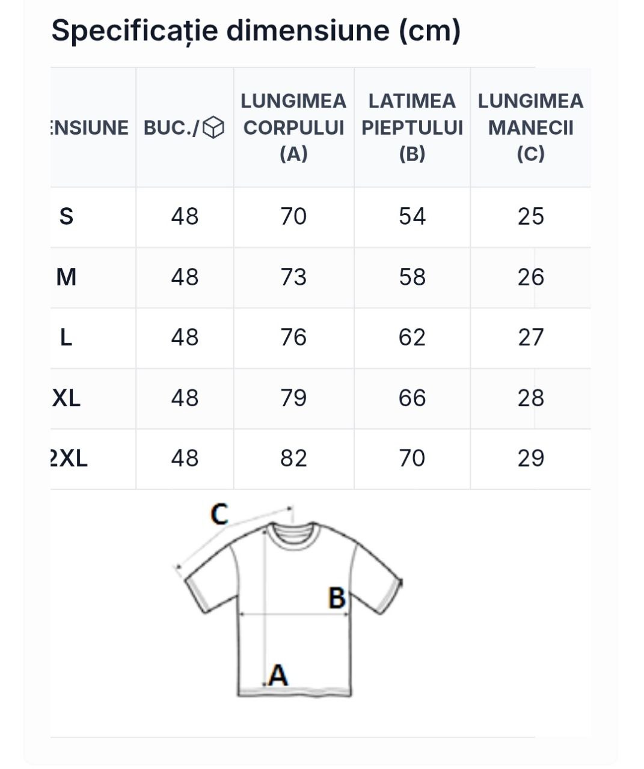Select the 2XL size row label
Viewport: 644px width, 769px height.
click(x=69, y=458)
